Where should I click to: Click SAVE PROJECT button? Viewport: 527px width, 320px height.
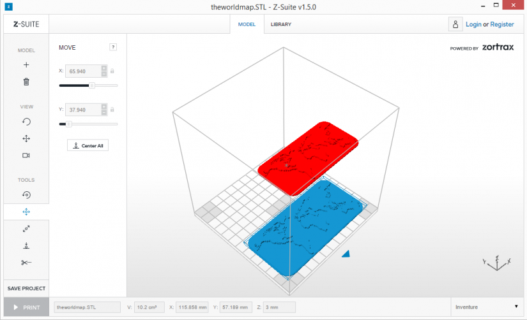point(26,288)
